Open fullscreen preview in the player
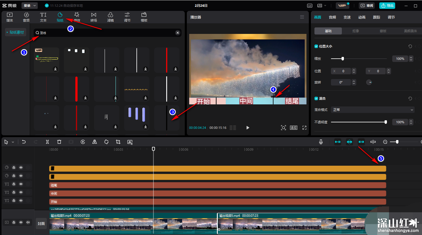Viewport: 422px width, 235px height. (x=304, y=128)
